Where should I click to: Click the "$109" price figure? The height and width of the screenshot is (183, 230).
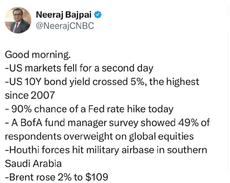pyautogui.click(x=97, y=177)
